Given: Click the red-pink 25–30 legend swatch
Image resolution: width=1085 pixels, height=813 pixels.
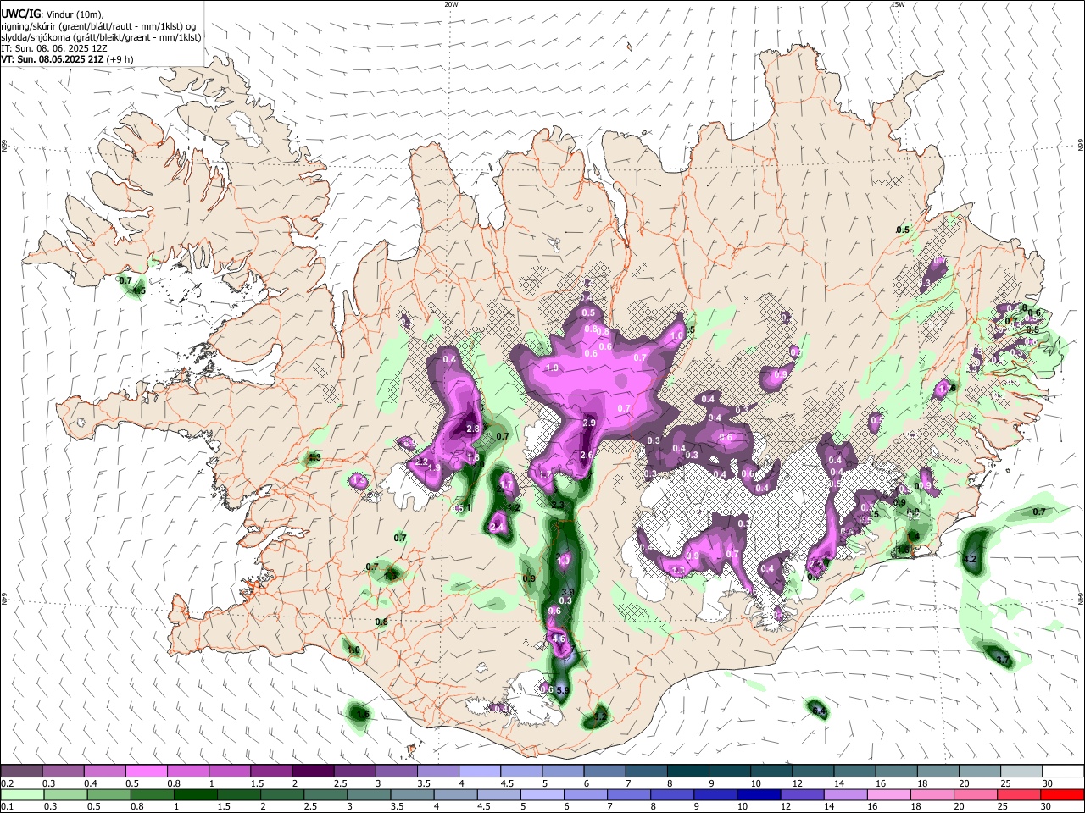Looking at the screenshot, I should coord(1018,794).
